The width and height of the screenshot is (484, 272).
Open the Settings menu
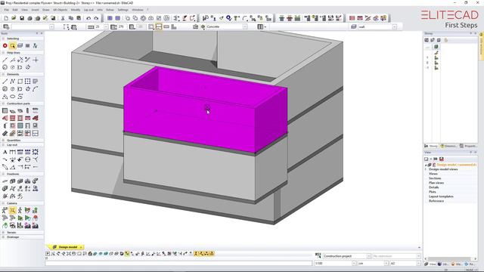pyautogui.click(x=123, y=10)
